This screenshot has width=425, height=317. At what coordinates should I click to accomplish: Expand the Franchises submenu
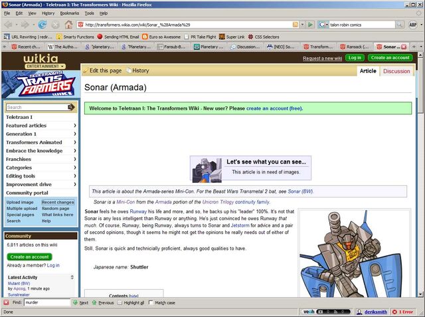[x=75, y=159]
